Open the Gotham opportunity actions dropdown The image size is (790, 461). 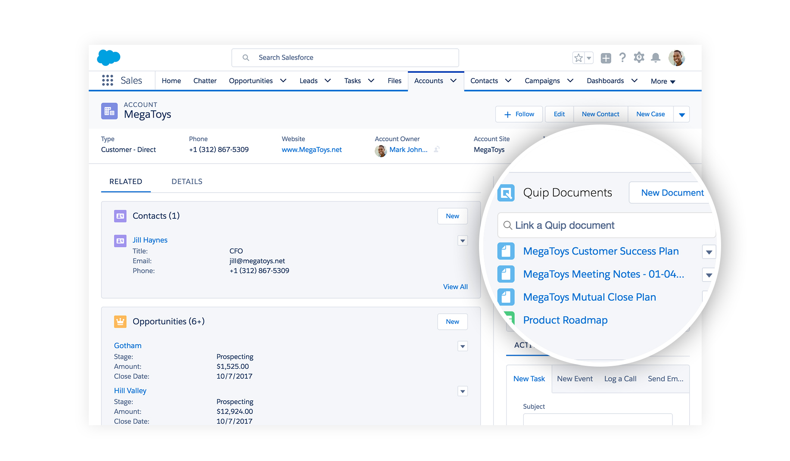click(463, 346)
